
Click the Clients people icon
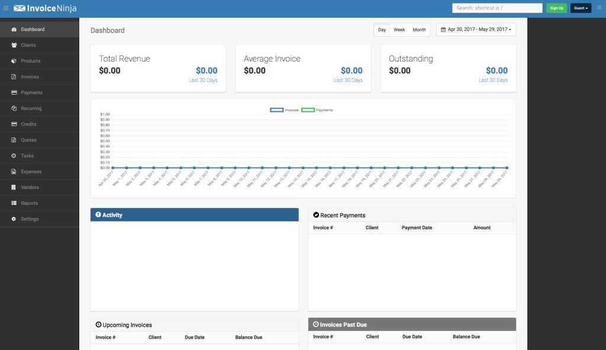coord(14,45)
